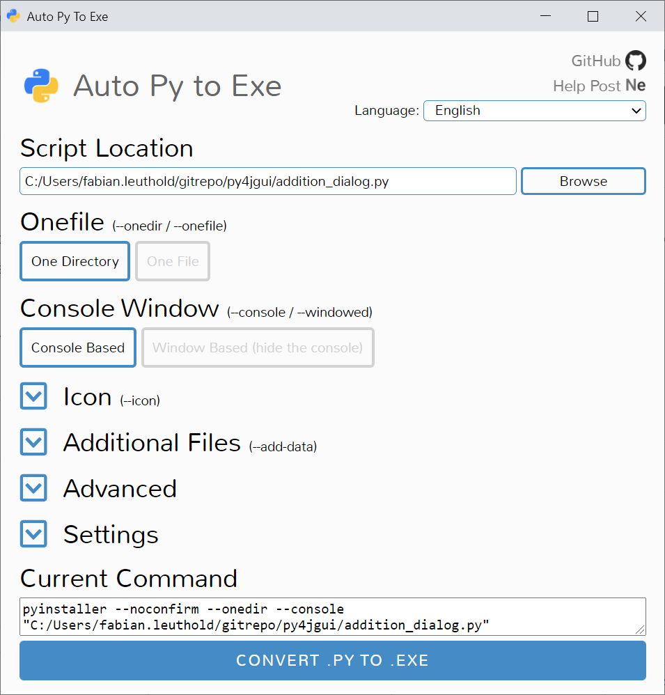Select the One File option

173,261
